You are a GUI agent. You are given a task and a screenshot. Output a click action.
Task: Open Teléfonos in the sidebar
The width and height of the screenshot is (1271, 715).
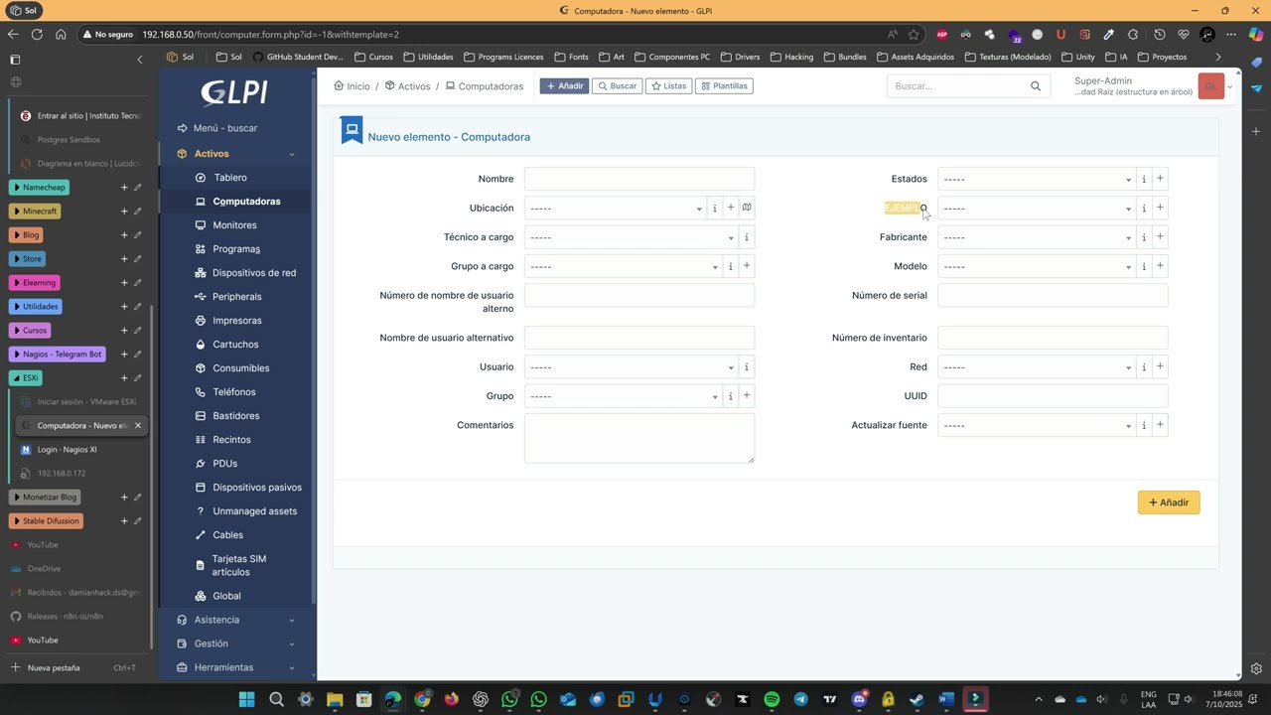[233, 392]
